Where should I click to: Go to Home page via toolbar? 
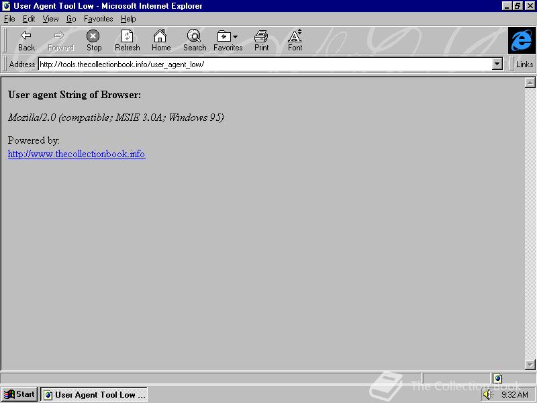click(161, 40)
